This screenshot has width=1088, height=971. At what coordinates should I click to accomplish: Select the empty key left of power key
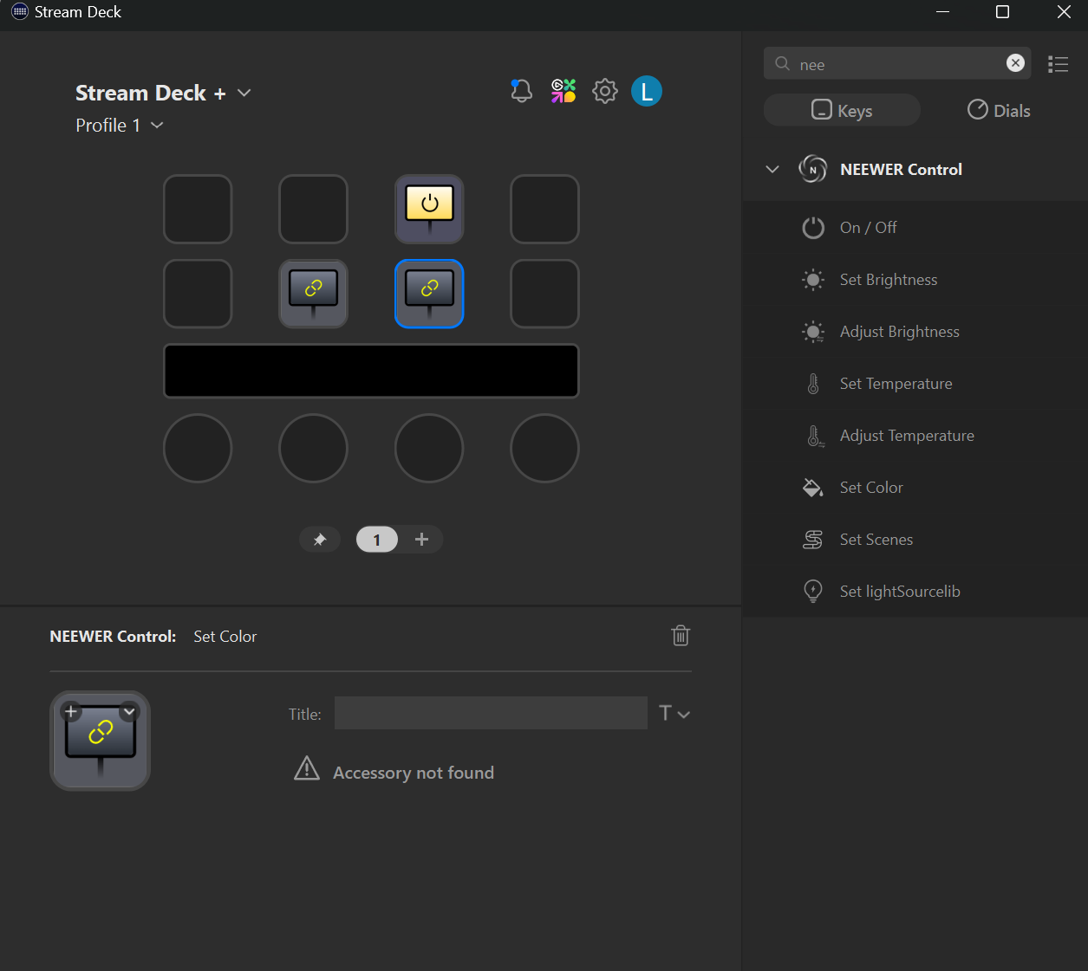(313, 210)
